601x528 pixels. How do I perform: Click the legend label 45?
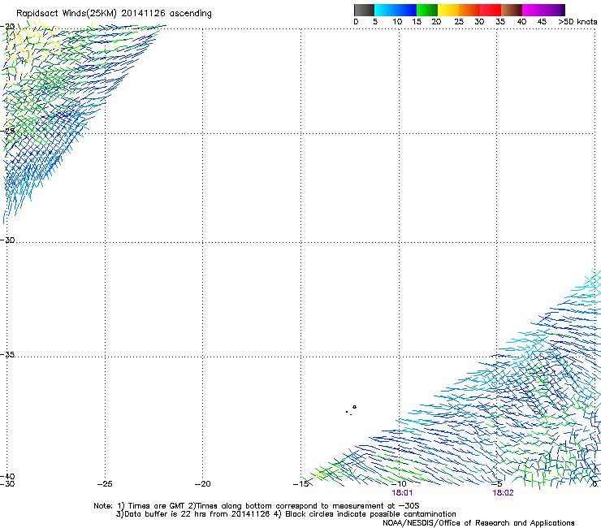pos(542,22)
